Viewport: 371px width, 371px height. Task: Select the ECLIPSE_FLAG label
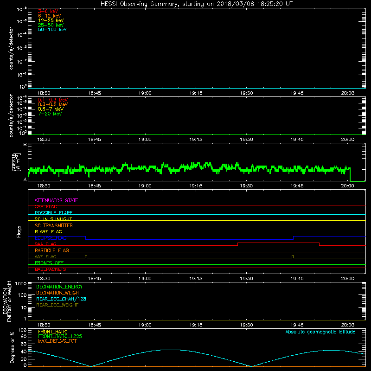coord(51,238)
